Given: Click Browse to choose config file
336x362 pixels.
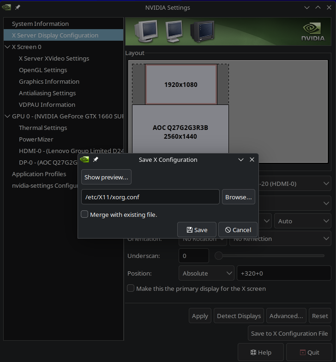Looking at the screenshot, I should tap(239, 197).
